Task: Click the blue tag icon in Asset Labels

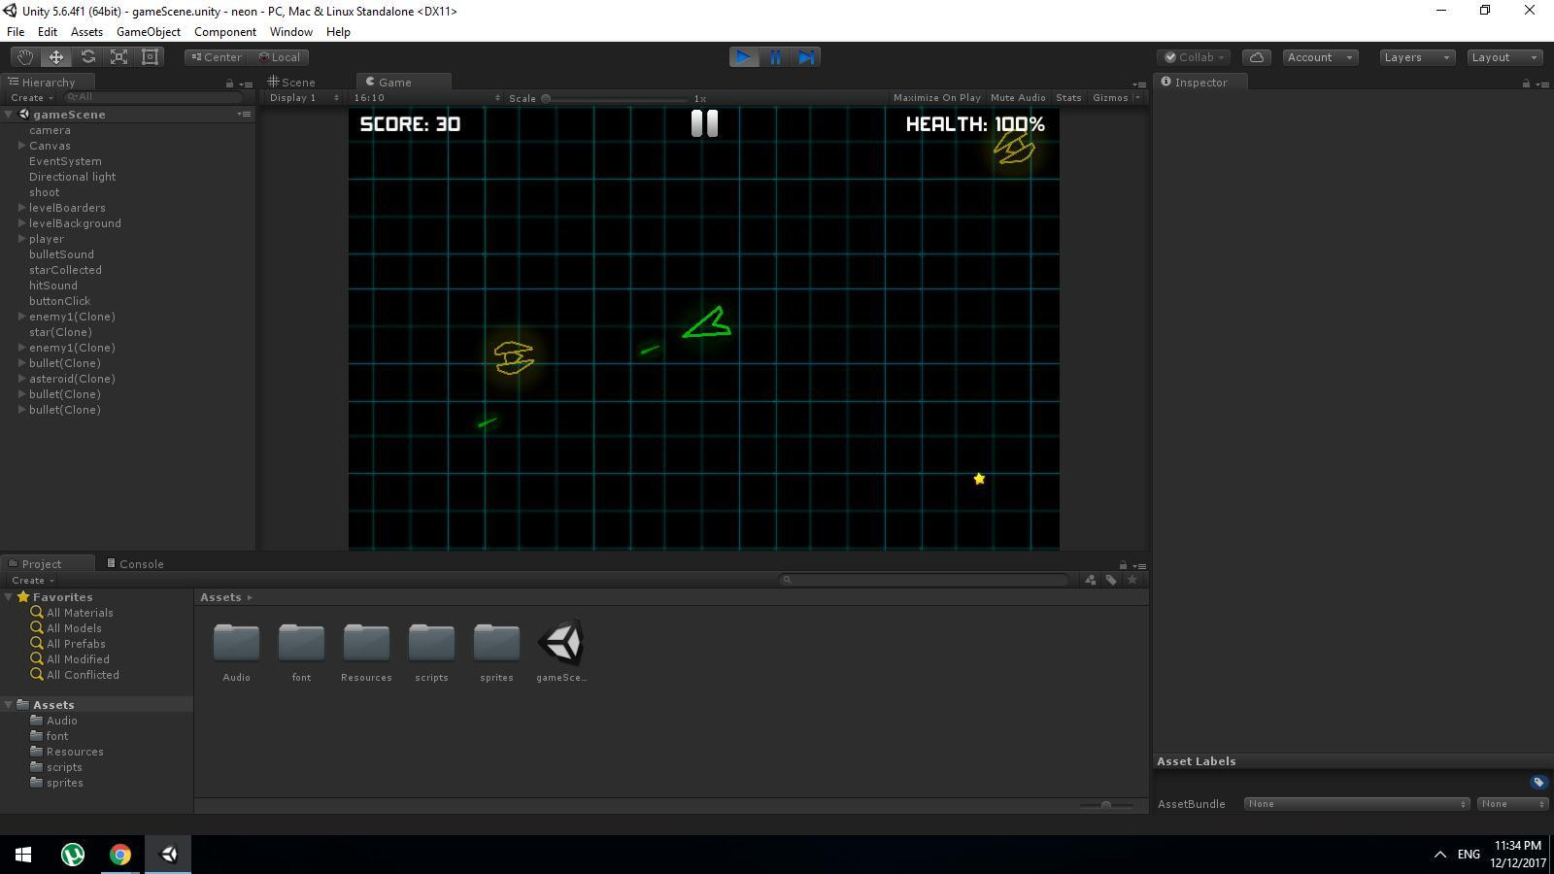Action: tap(1538, 782)
